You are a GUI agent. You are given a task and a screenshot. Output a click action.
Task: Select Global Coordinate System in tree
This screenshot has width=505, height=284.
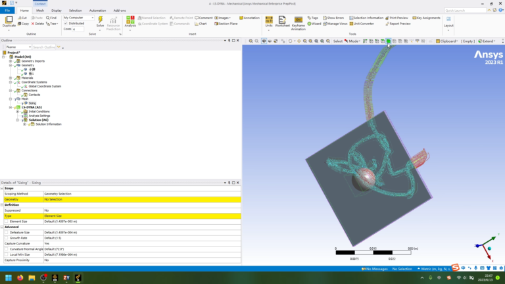[x=45, y=86]
